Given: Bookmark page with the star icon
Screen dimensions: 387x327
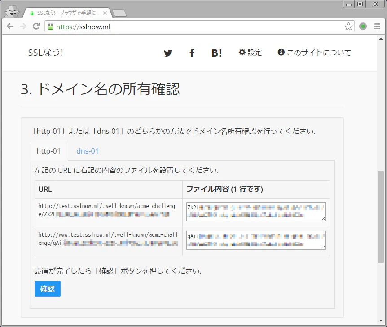Looking at the screenshot, I should coord(348,27).
